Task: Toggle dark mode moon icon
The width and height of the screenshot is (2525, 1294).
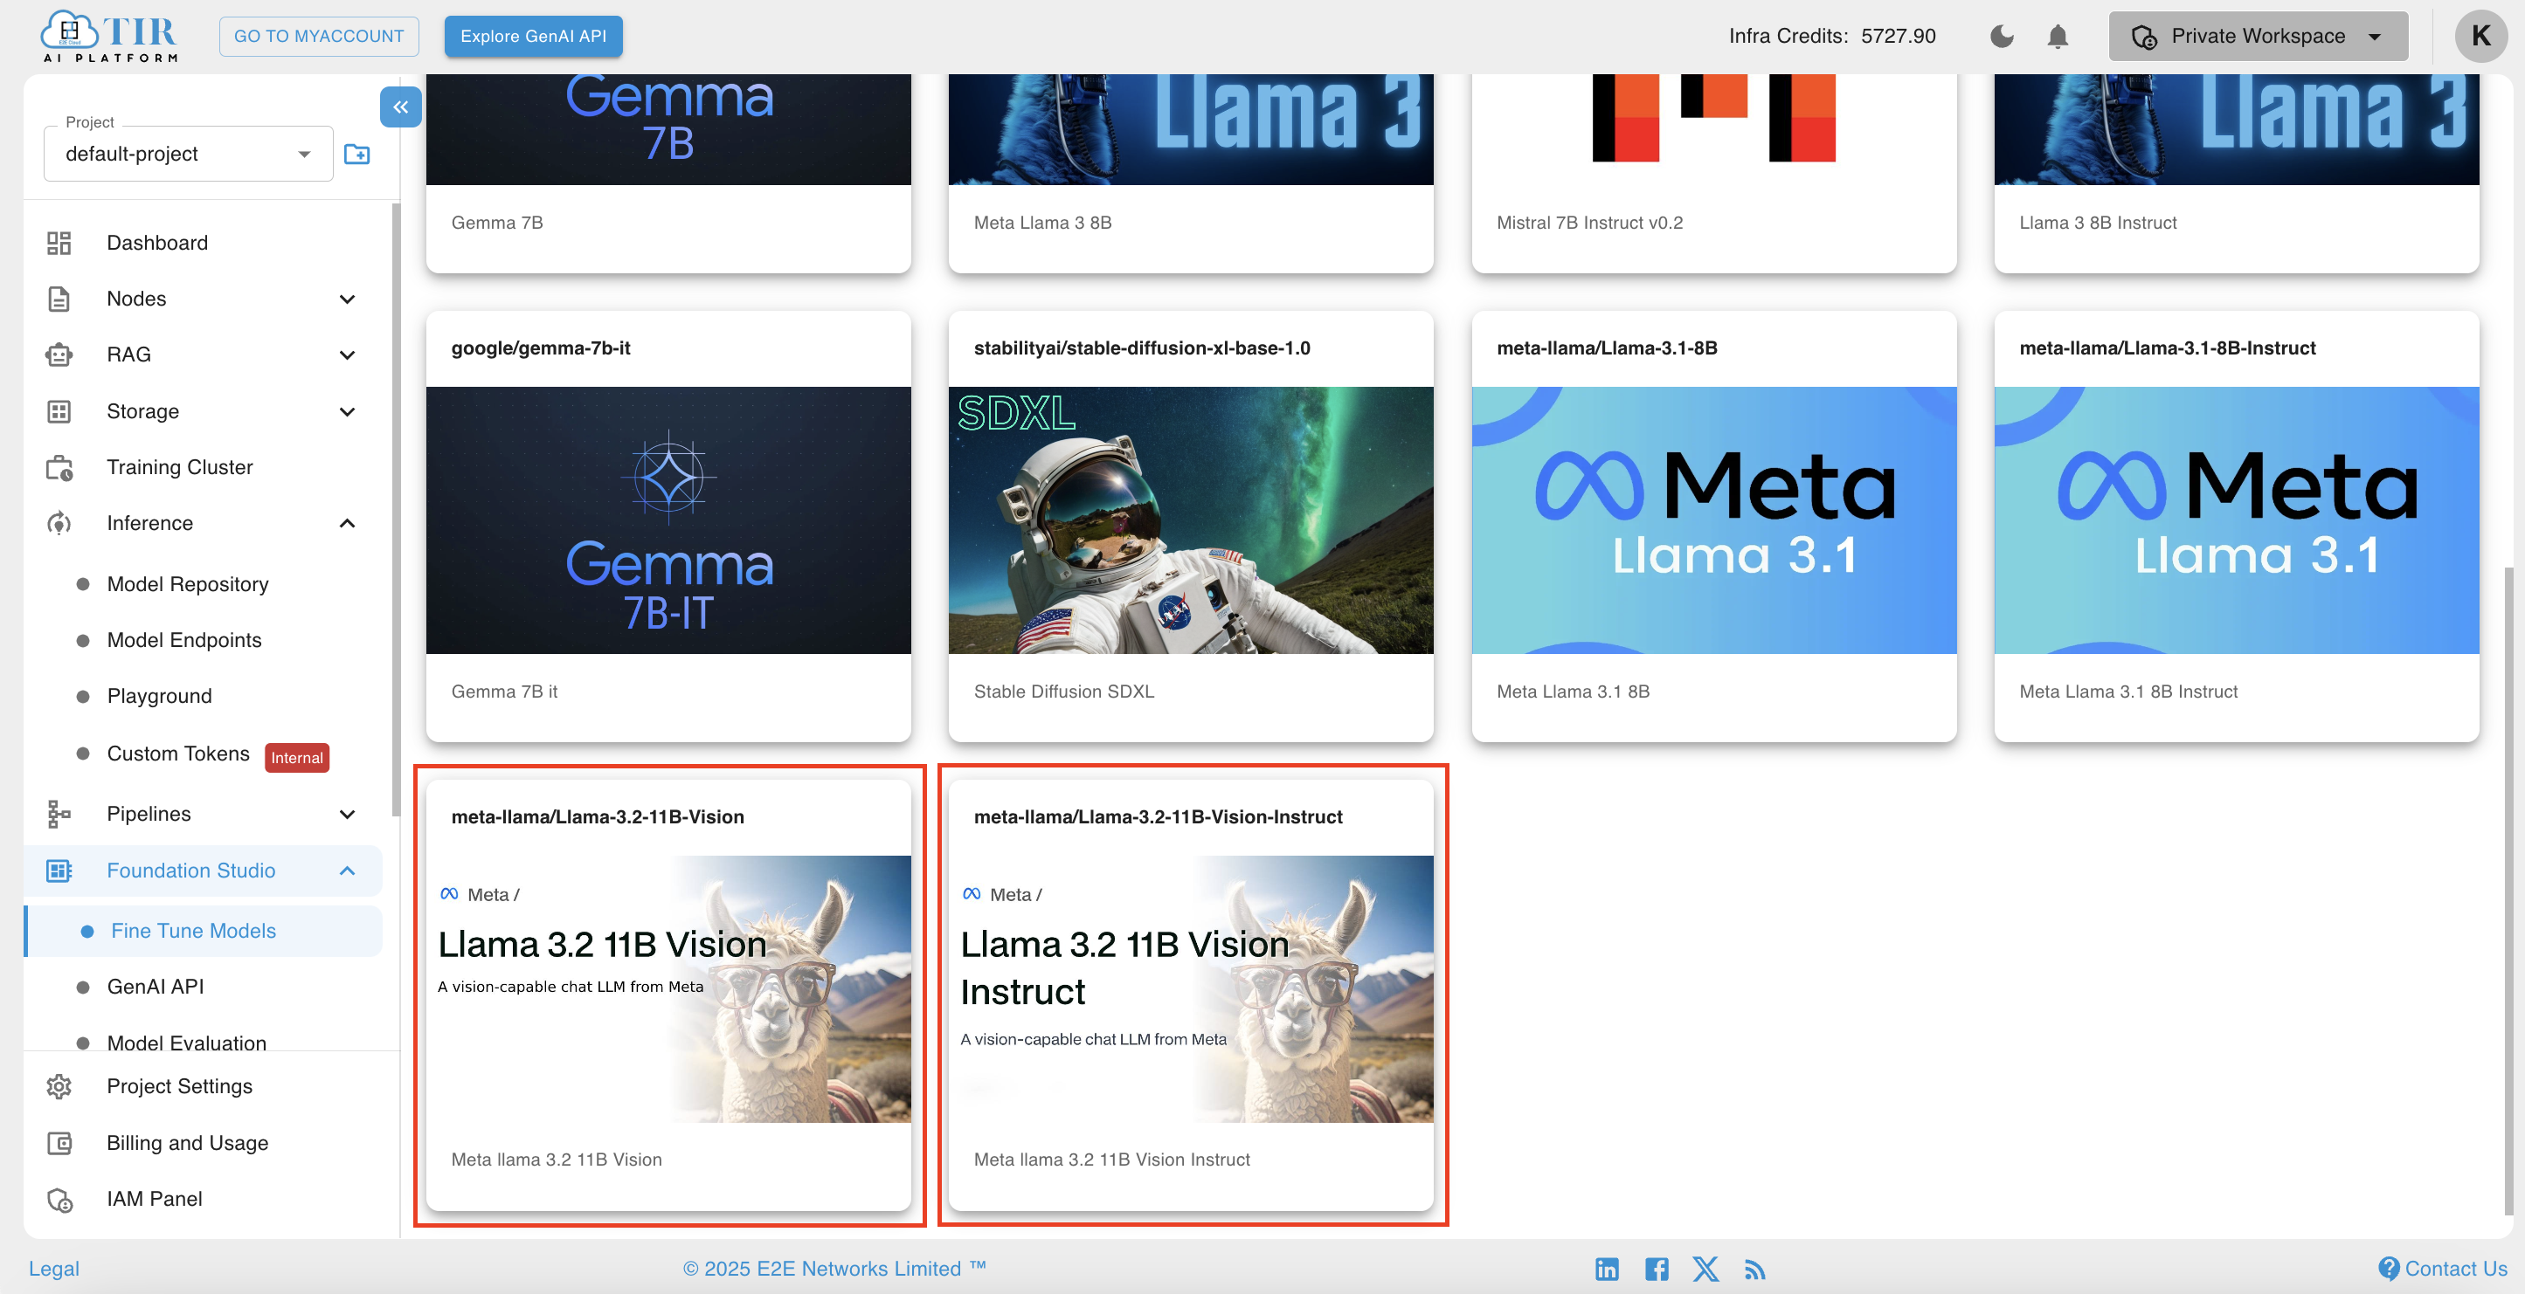Action: tap(2002, 37)
